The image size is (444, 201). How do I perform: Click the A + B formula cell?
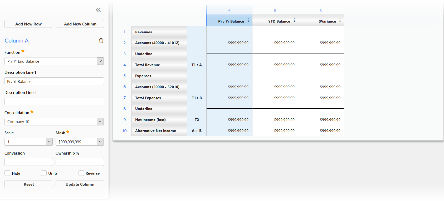[x=197, y=131]
